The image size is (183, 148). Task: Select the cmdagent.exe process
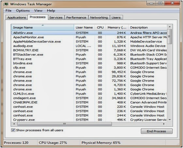89,98
